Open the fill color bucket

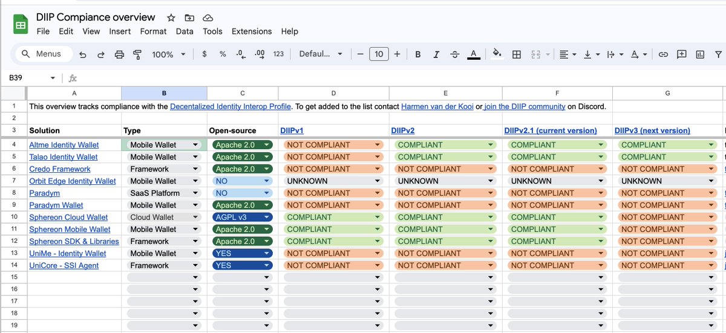pos(497,54)
